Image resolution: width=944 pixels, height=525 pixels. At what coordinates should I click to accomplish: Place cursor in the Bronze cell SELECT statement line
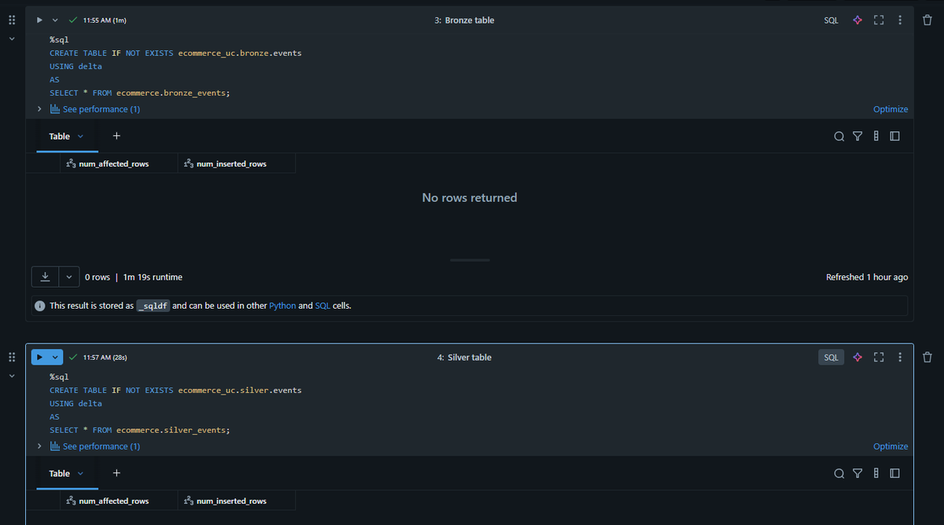click(140, 93)
